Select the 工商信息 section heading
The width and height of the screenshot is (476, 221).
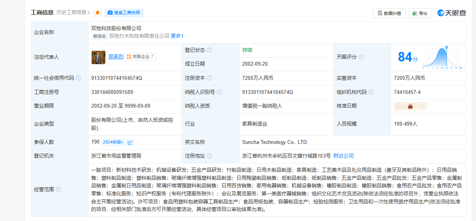(42, 12)
